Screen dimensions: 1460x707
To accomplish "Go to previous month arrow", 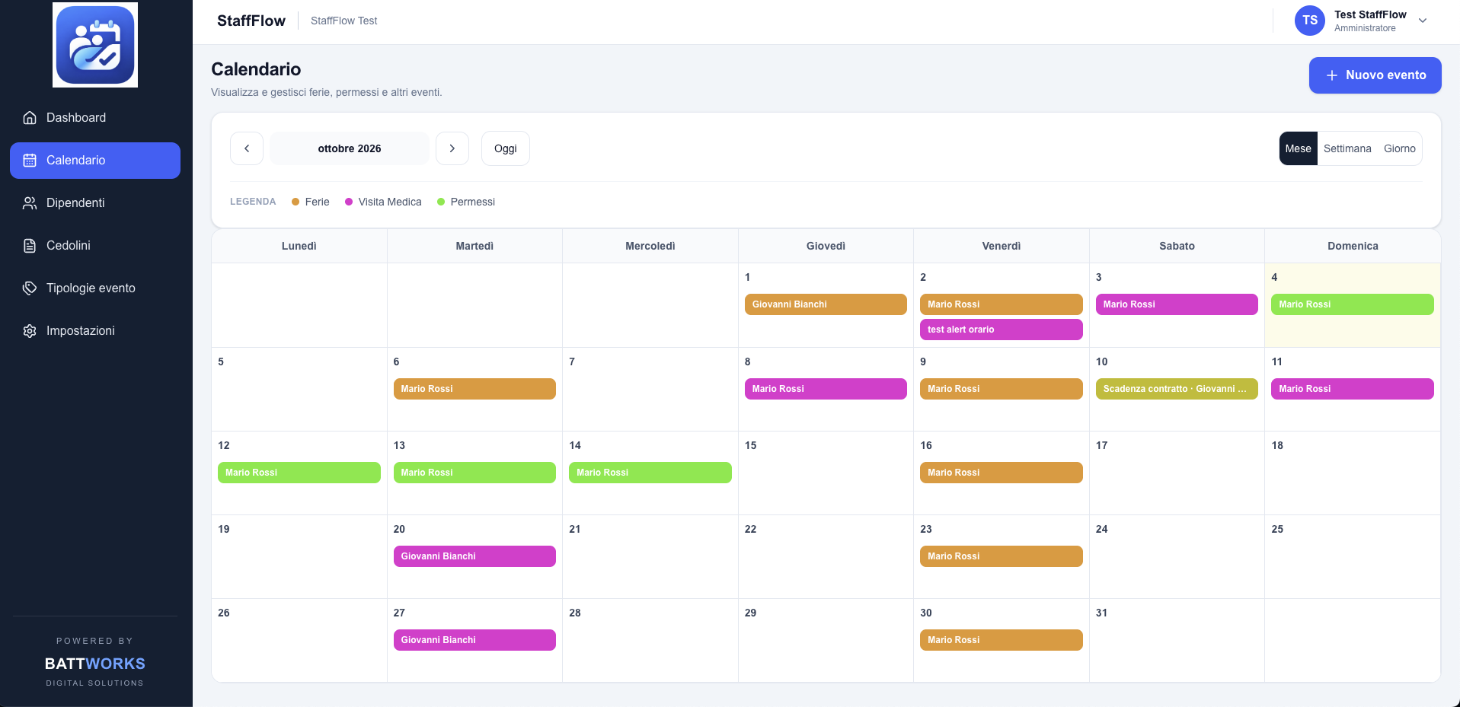I will (247, 148).
